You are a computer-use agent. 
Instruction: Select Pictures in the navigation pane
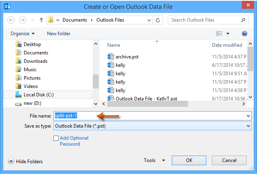click(x=32, y=78)
